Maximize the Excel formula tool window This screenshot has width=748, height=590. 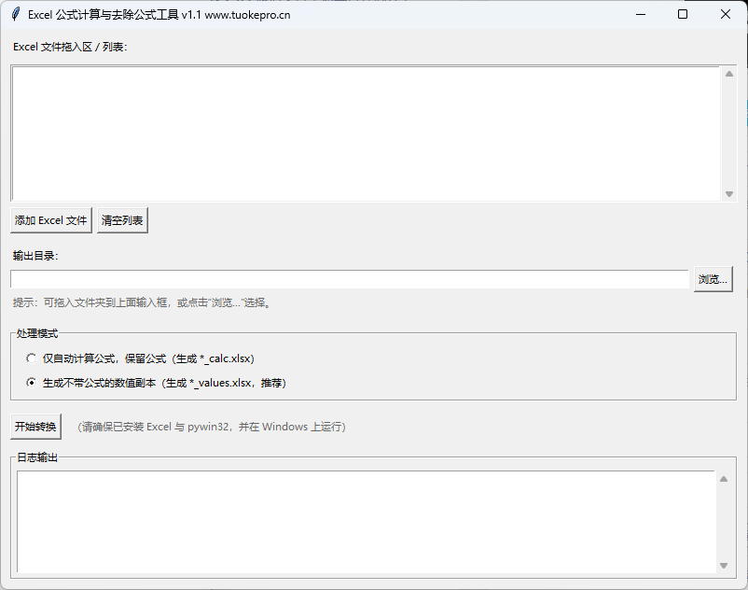[x=683, y=14]
